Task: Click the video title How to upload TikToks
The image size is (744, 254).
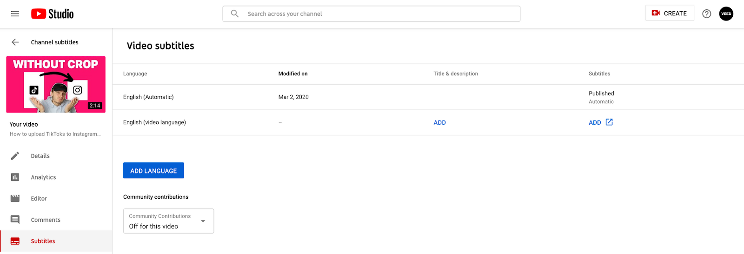Action: click(55, 134)
